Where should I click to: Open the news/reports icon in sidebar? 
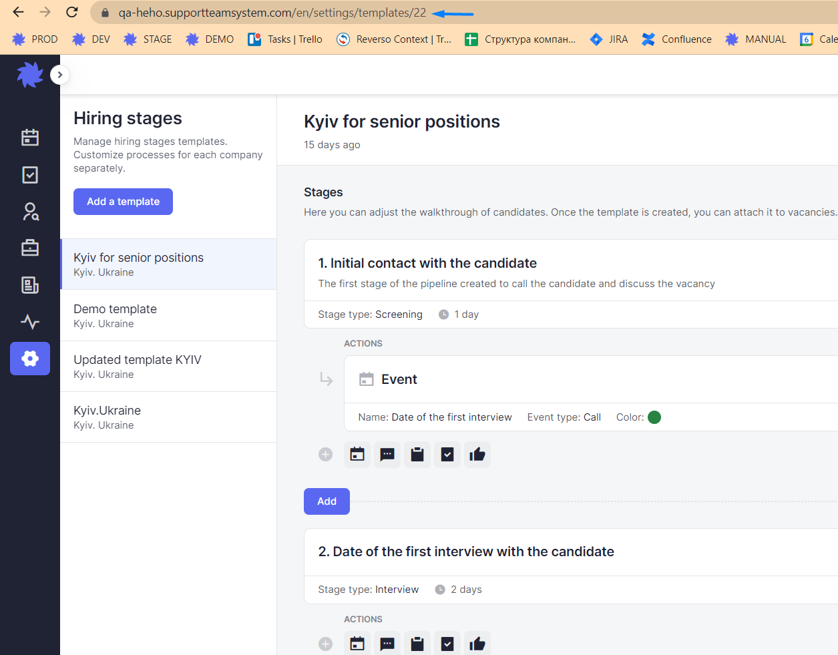(x=30, y=285)
